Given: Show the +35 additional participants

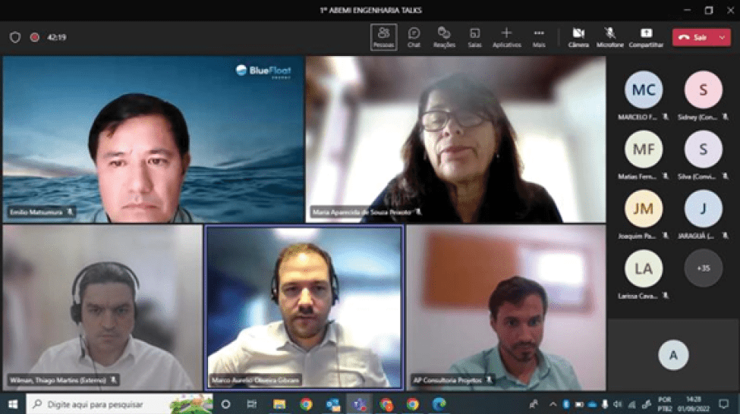Looking at the screenshot, I should [x=703, y=268].
